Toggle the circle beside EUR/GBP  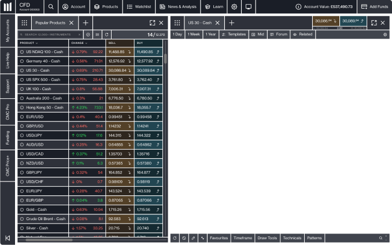tap(22, 201)
